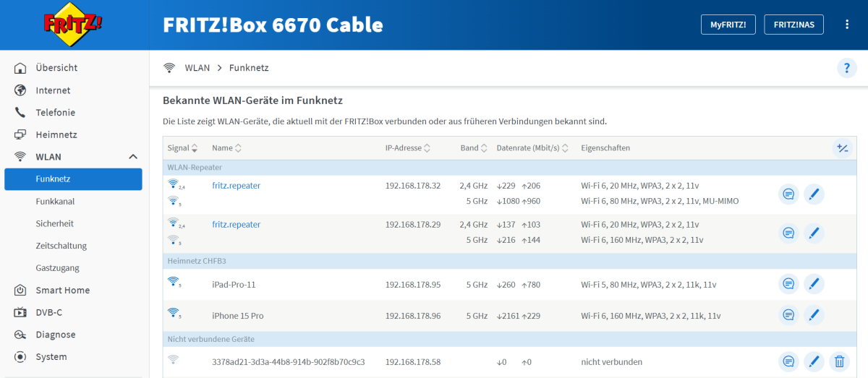The image size is (868, 378).
Task: Open details icon for iPhone 15 Pro
Action: point(788,315)
